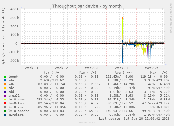Viewport: 174px width, 126px height.
Task: Click lv-0-apache min value 65.49
Action: click(94, 111)
